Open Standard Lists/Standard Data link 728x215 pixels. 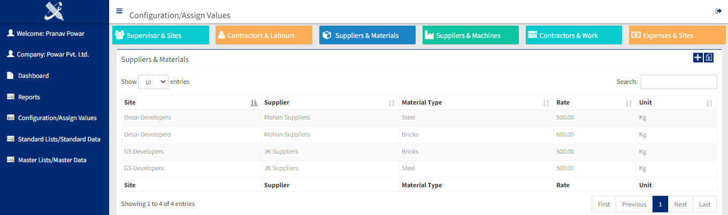tap(59, 139)
